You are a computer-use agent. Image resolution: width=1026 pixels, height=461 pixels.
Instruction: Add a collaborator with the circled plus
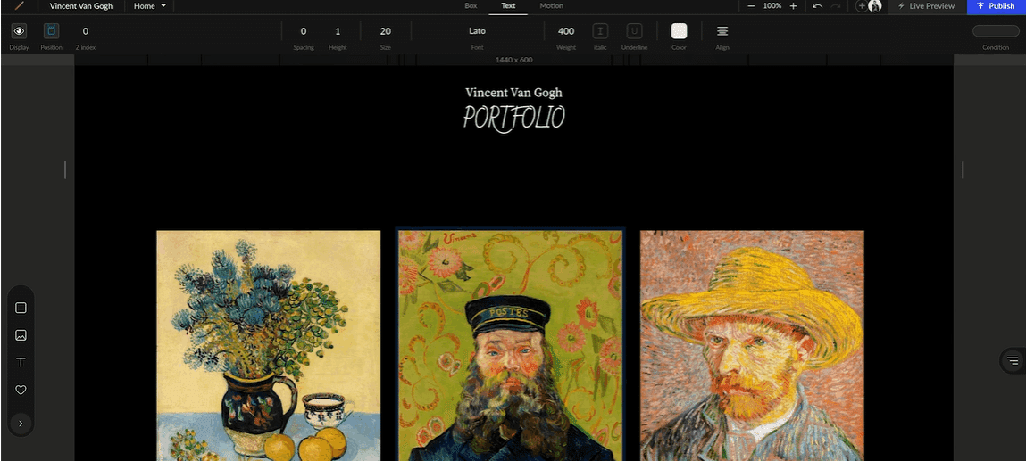(862, 6)
